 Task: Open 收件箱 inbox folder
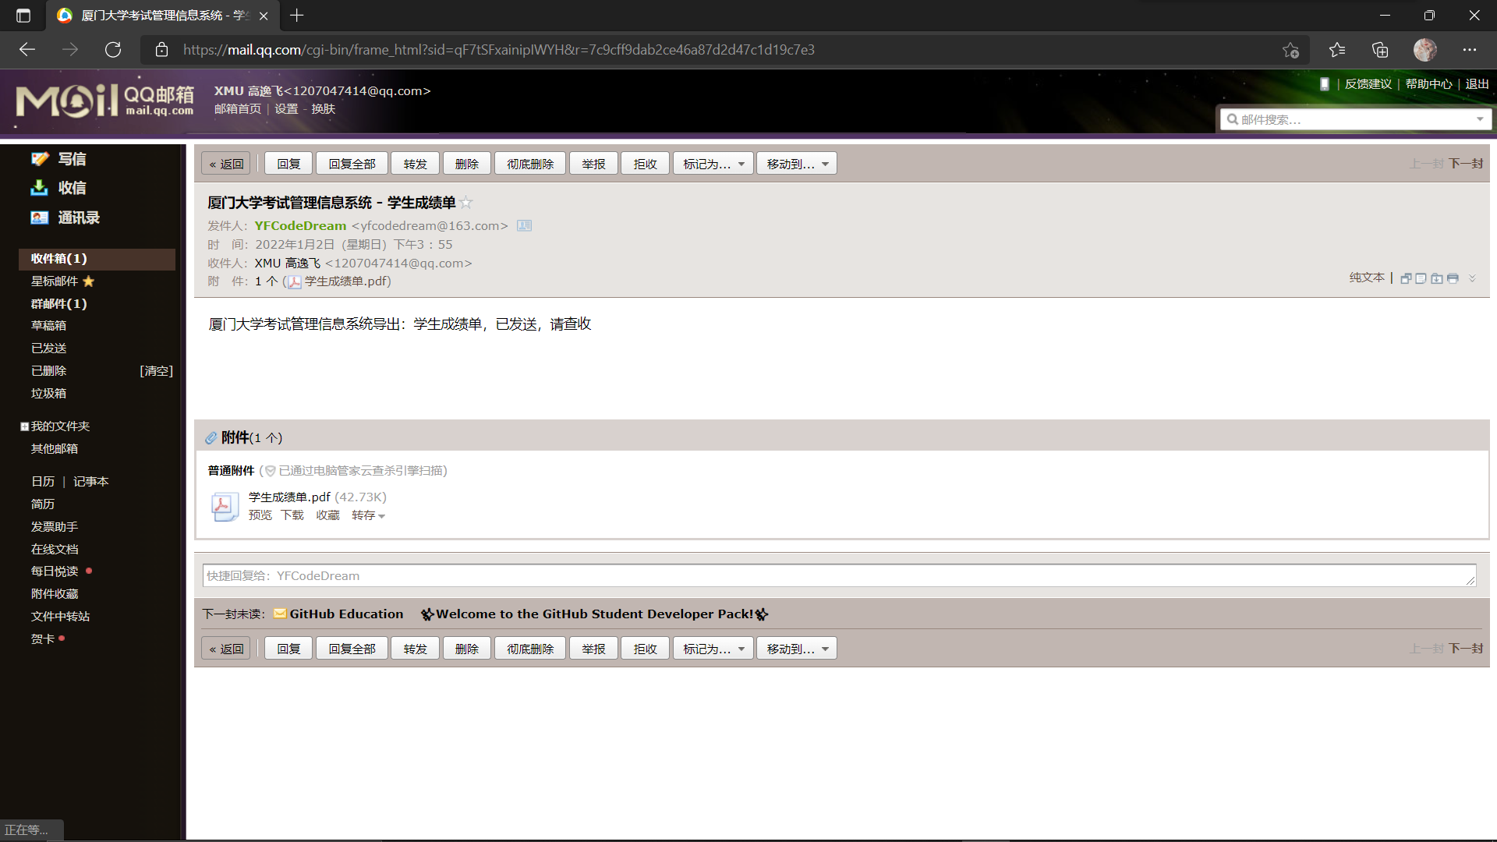pyautogui.click(x=58, y=259)
